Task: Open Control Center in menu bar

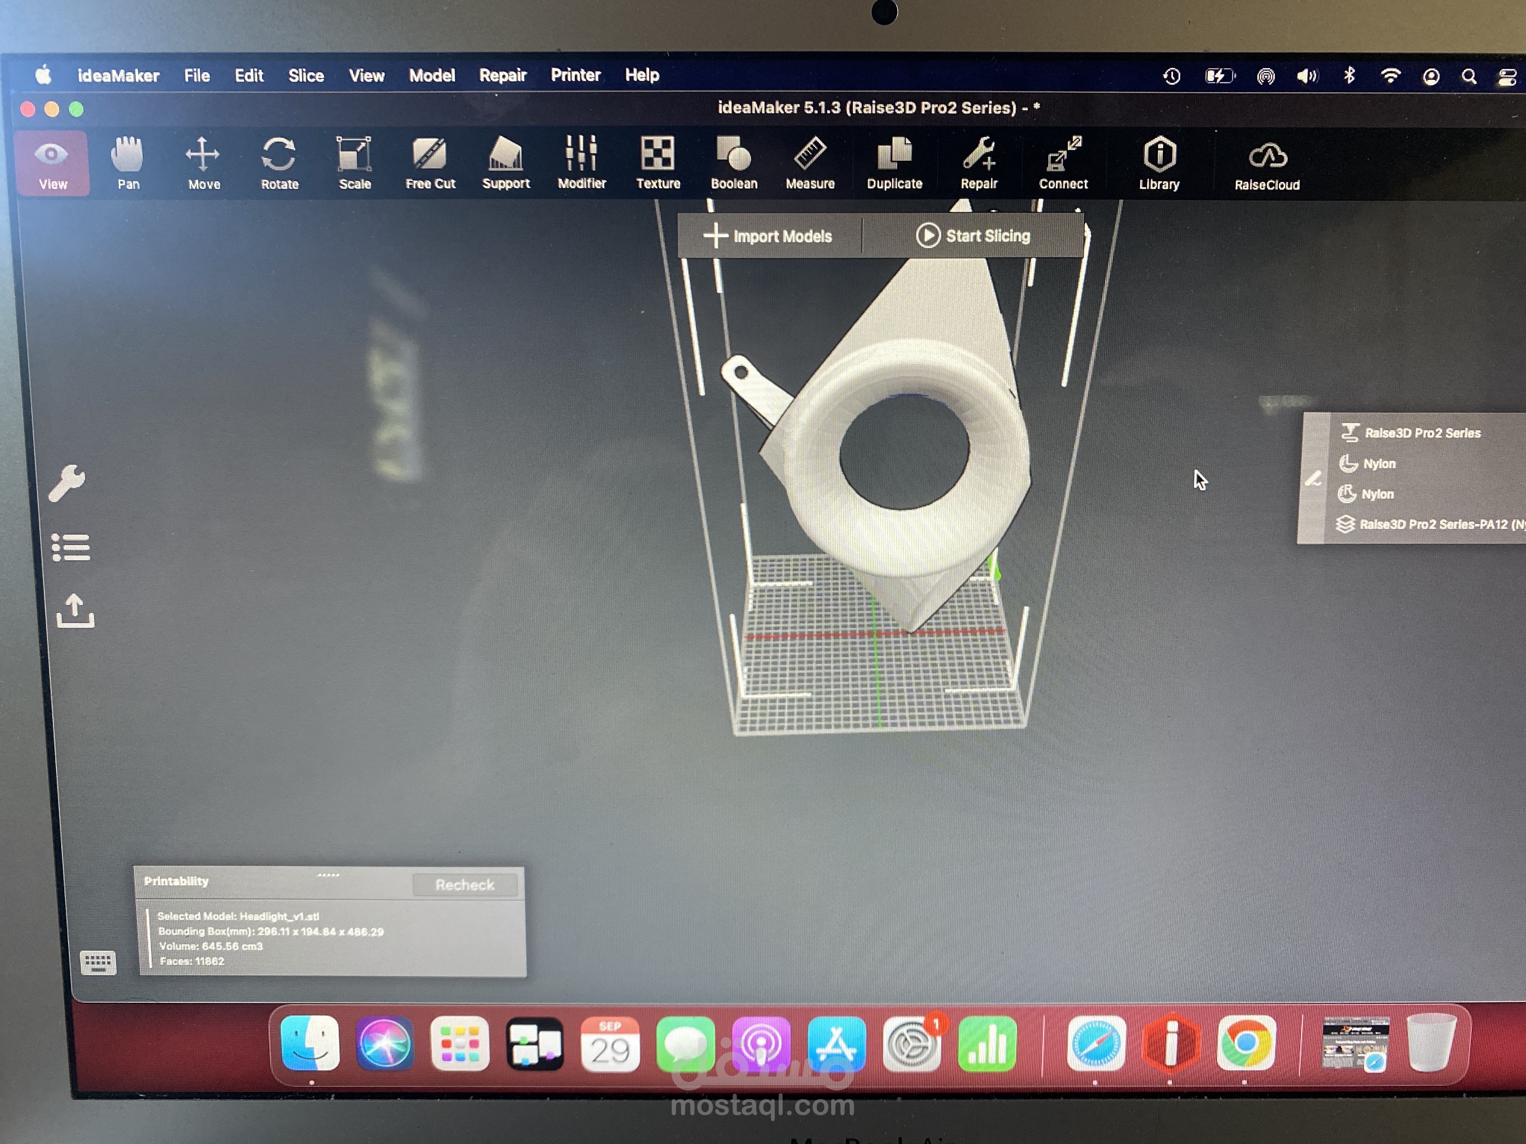Action: [1508, 77]
